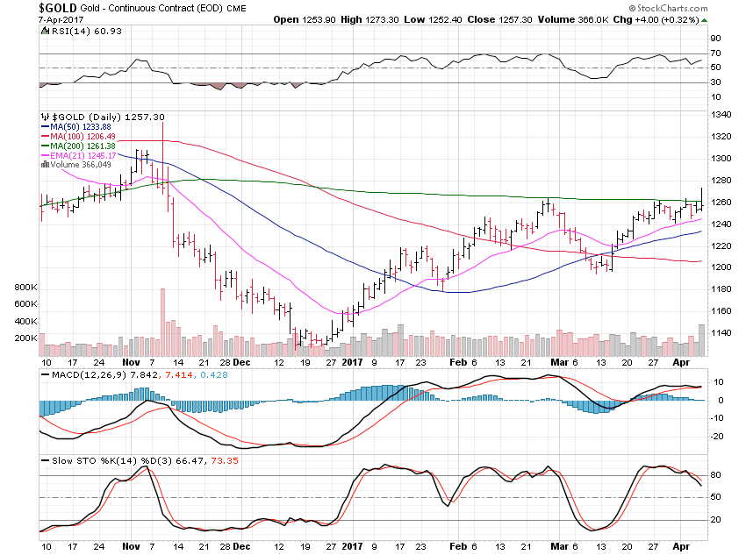Viewport: 746px width, 555px height.
Task: Select the EMA(21) magenta legend entry
Action: (79, 155)
